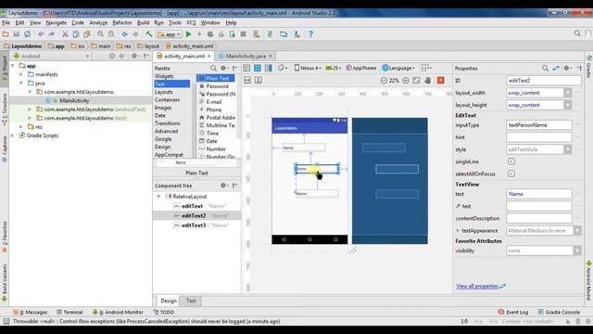Open the Gradle Console panel
Image resolution: width=593 pixels, height=334 pixels.
tap(559, 312)
